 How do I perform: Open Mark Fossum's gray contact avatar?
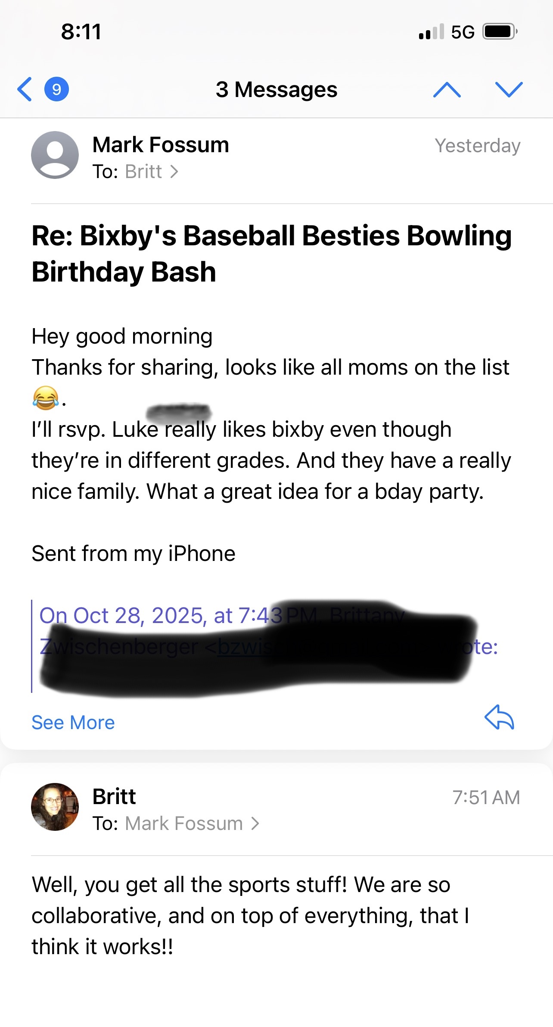(x=55, y=155)
